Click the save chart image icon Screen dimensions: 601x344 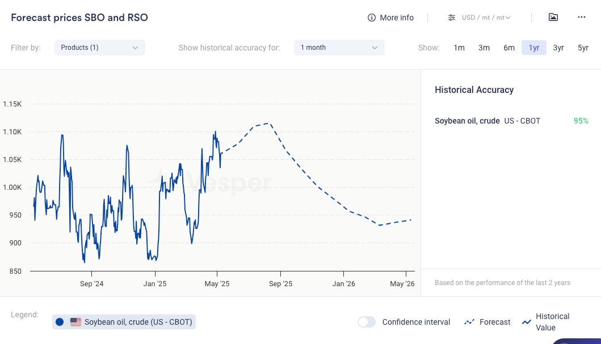pyautogui.click(x=553, y=17)
